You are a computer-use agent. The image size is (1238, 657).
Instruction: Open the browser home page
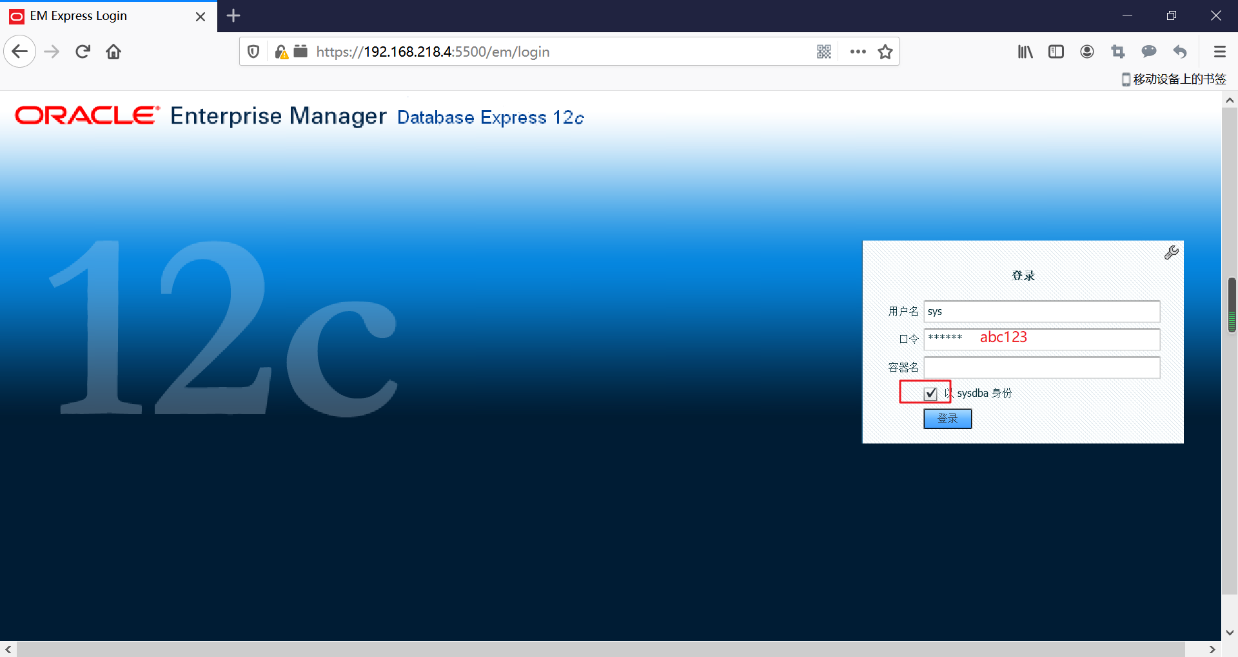point(113,52)
